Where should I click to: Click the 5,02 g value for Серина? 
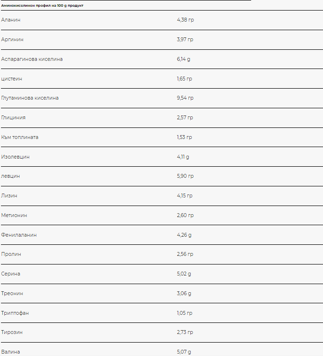click(x=184, y=274)
